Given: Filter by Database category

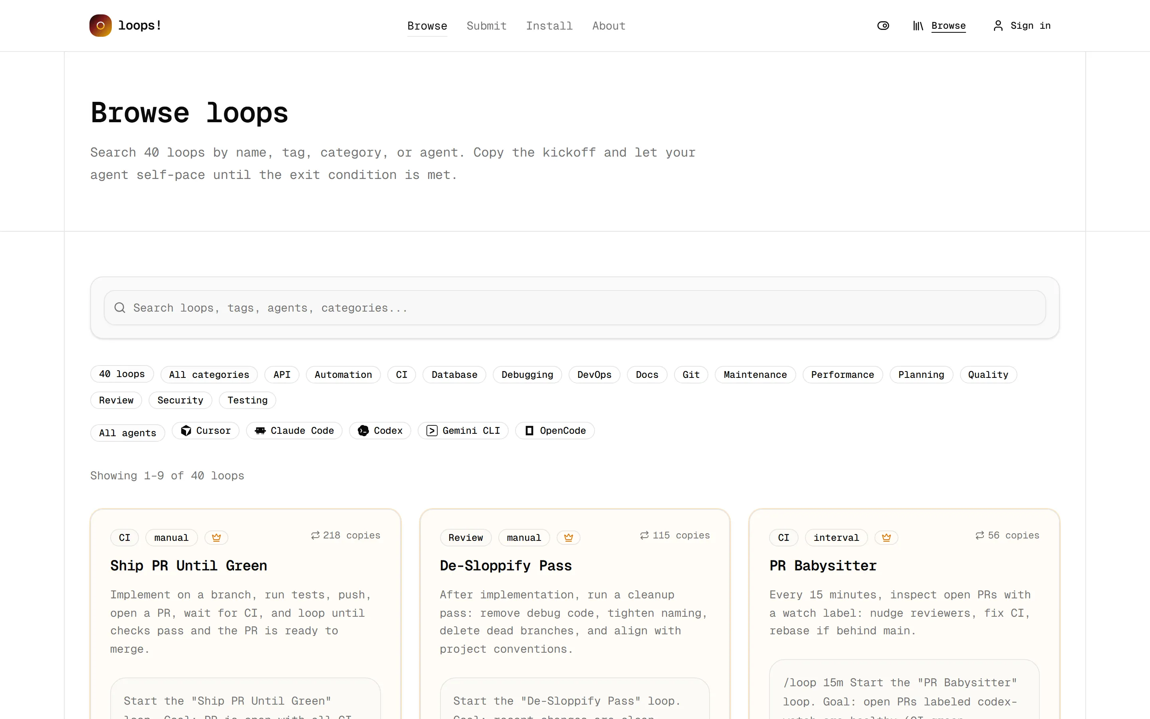Looking at the screenshot, I should 454,375.
